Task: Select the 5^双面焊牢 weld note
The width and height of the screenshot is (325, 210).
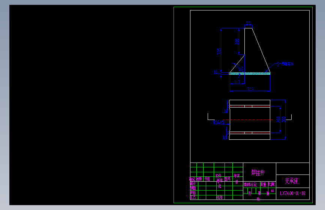Action: tap(285, 64)
